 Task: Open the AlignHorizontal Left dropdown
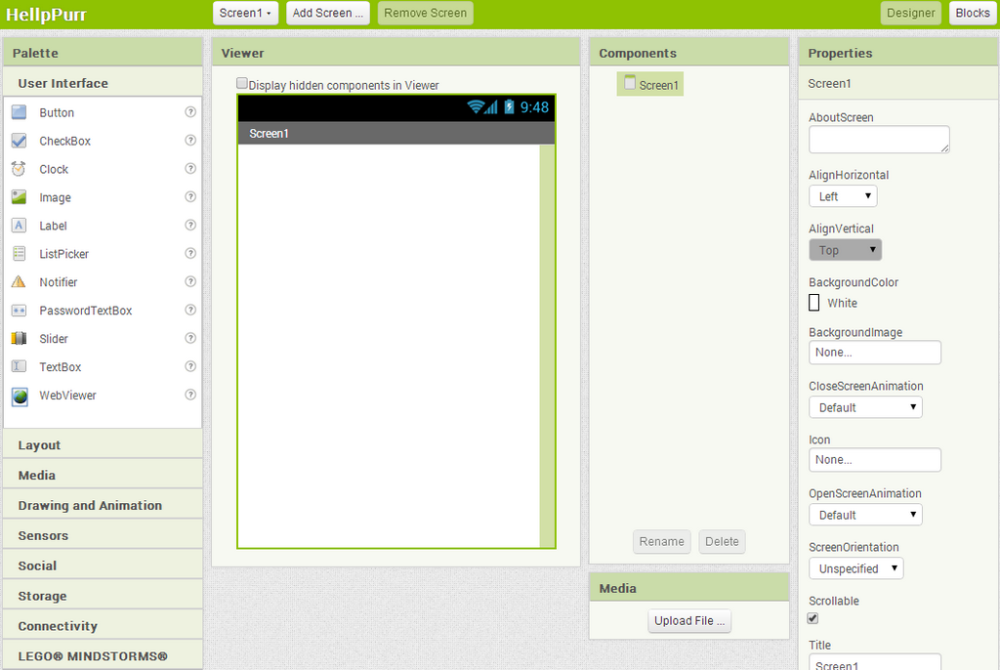[843, 196]
